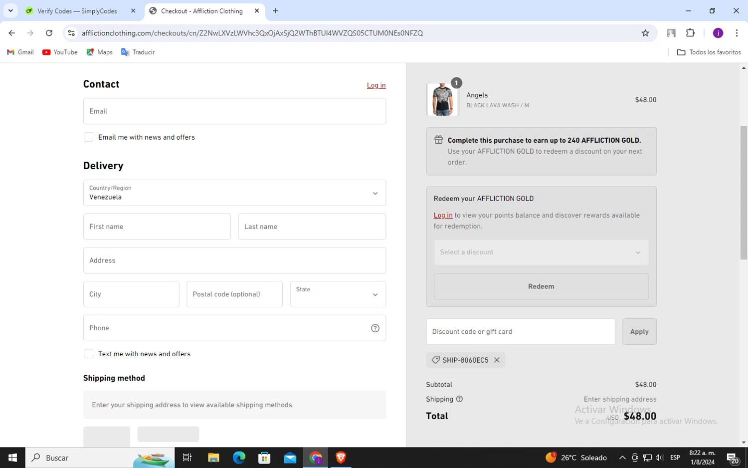The image size is (748, 468).
Task: Open a new browser tab
Action: point(275,10)
